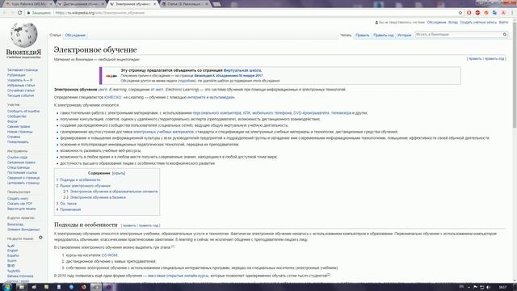Click Скачать как PDF in sidebar
Viewport: 517px width, 291px height.
19,204
